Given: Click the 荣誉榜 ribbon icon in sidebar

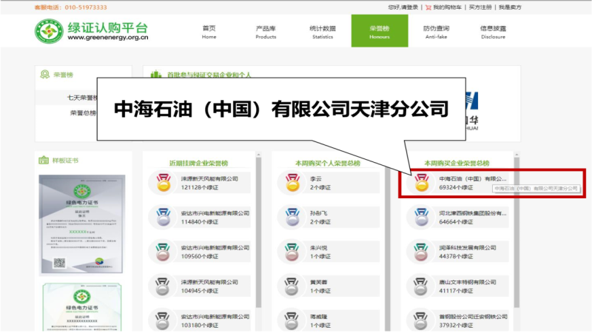Looking at the screenshot, I should click(x=45, y=75).
